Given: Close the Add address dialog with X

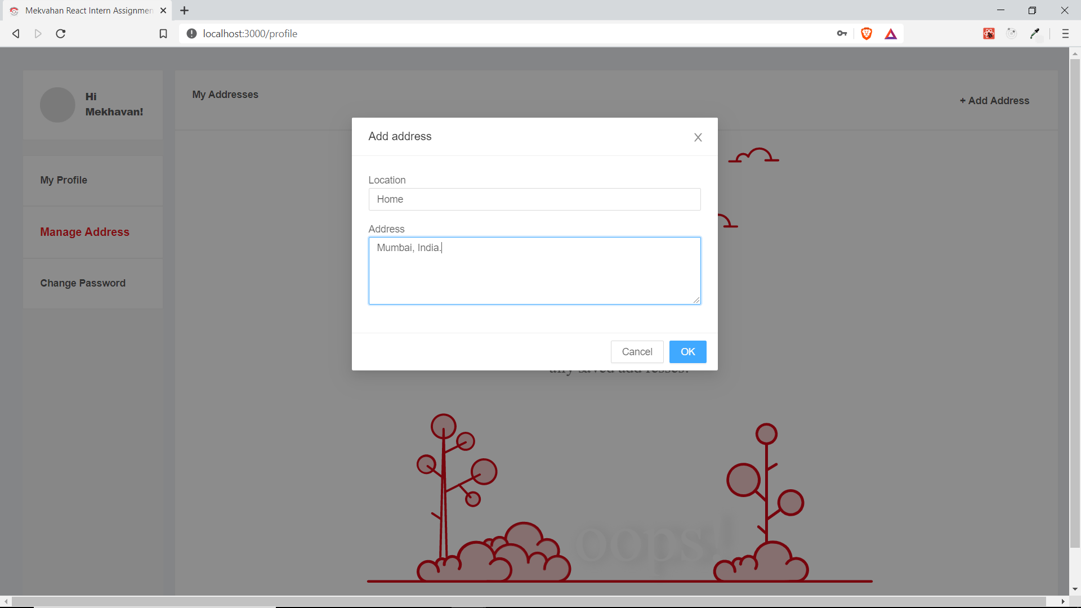Looking at the screenshot, I should pos(698,137).
